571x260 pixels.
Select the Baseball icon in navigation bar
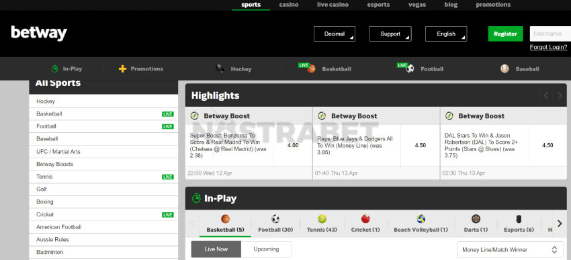coord(504,69)
